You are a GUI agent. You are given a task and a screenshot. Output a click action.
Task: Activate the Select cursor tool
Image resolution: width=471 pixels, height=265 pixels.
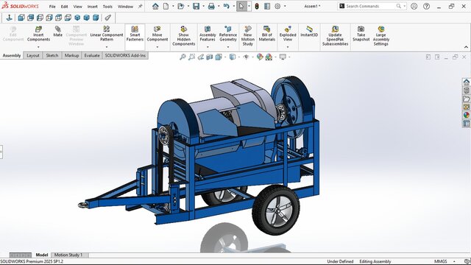click(x=241, y=7)
